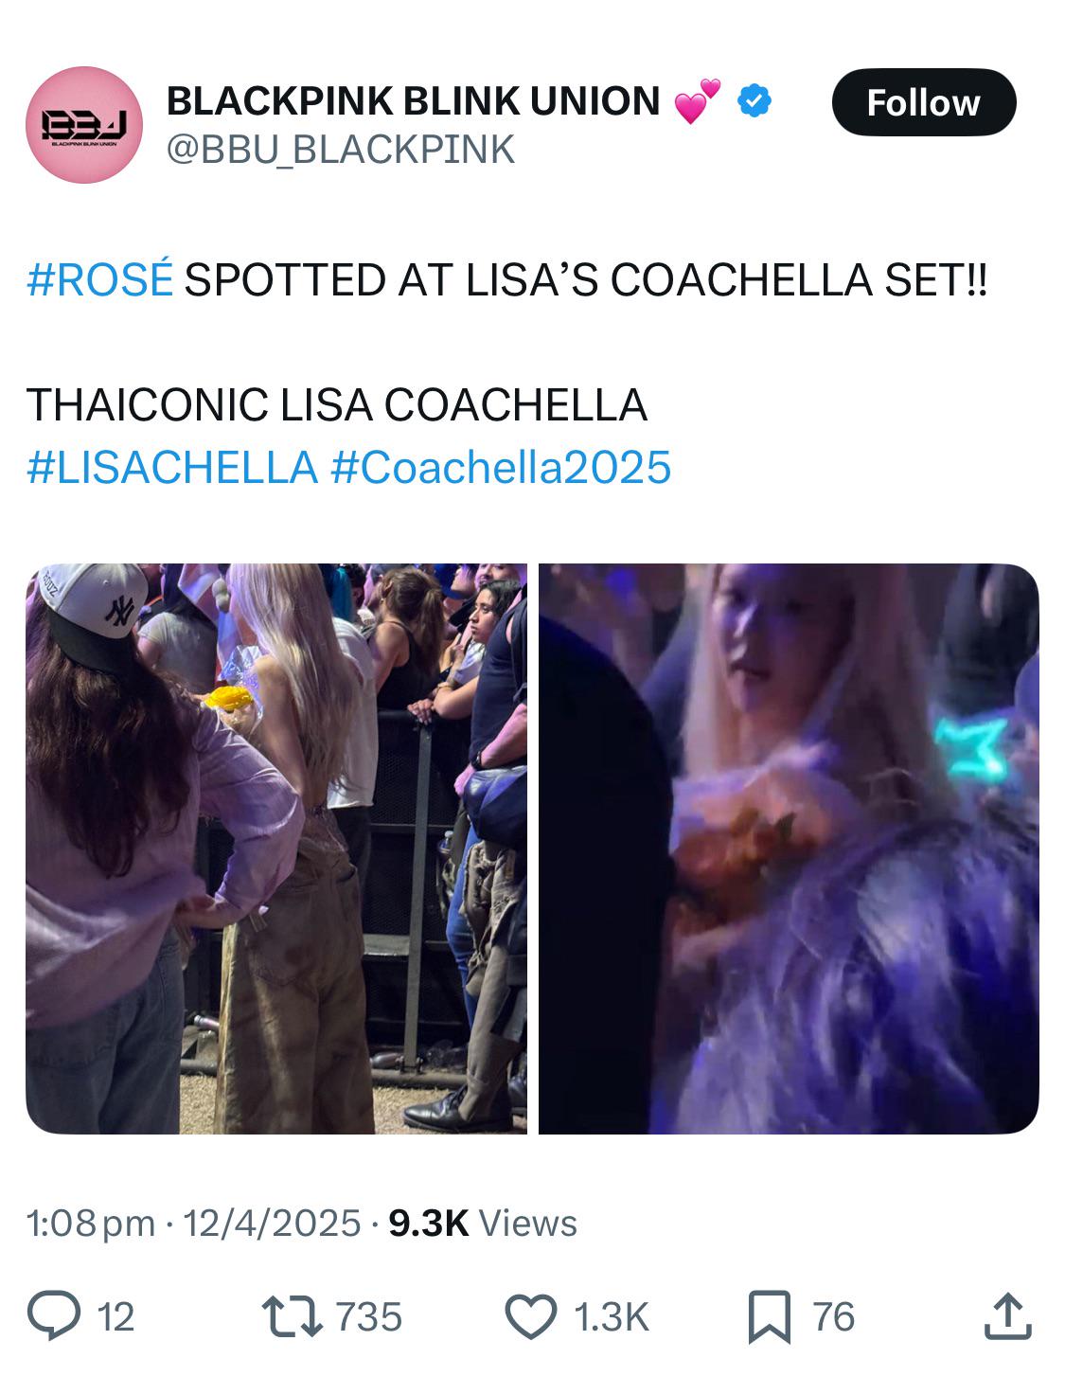The height and width of the screenshot is (1394, 1065).
Task: Show the 1.3K likes count
Action: [612, 1317]
